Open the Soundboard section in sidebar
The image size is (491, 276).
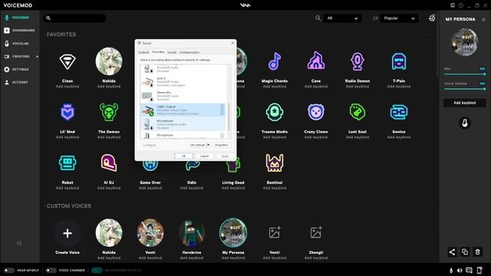click(x=19, y=31)
